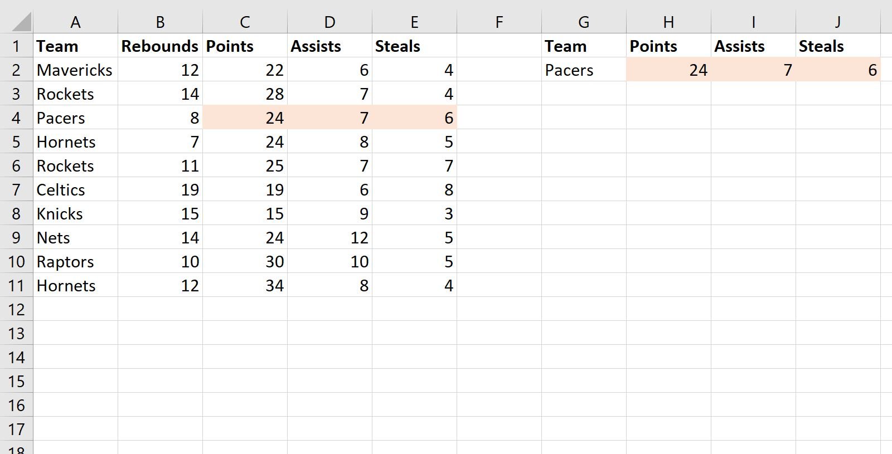This screenshot has height=454, width=892.
Task: Click the Steals header in column E
Action: tap(414, 46)
